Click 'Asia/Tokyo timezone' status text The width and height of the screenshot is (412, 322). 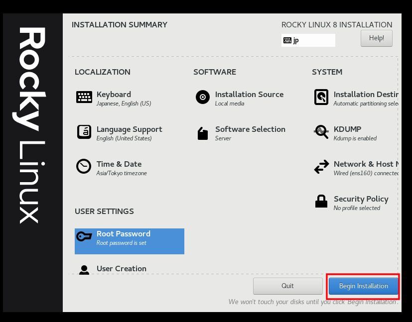[x=122, y=173]
